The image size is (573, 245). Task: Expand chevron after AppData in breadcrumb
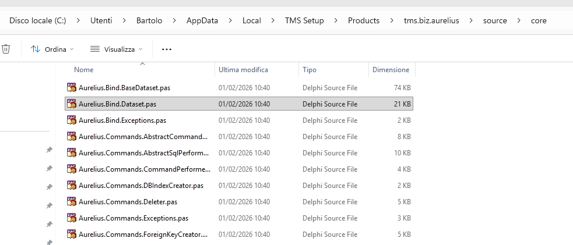tap(230, 20)
